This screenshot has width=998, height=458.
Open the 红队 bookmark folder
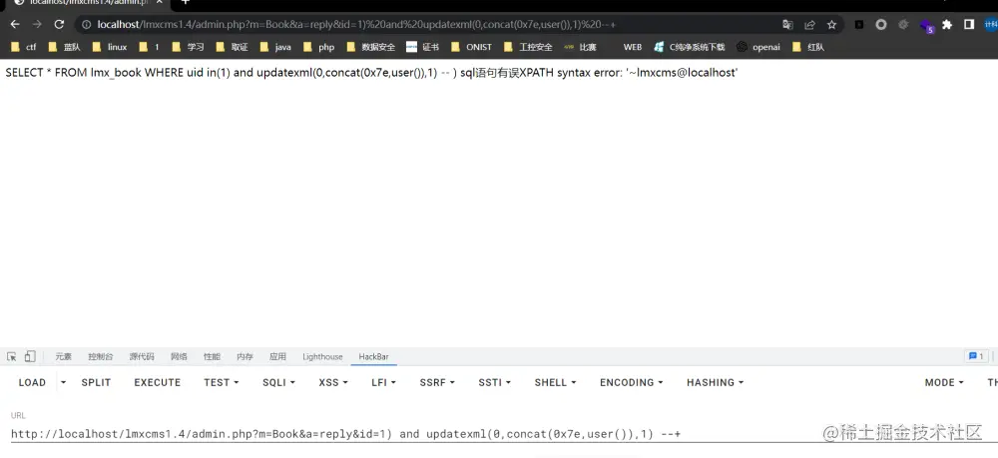click(x=807, y=47)
